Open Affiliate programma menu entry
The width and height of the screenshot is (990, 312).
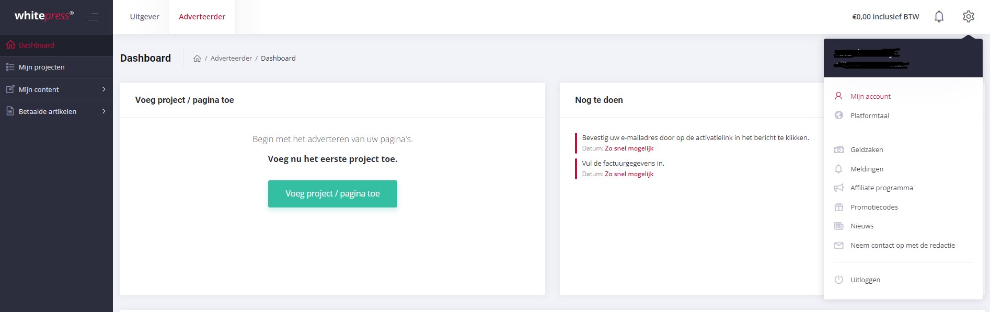882,188
